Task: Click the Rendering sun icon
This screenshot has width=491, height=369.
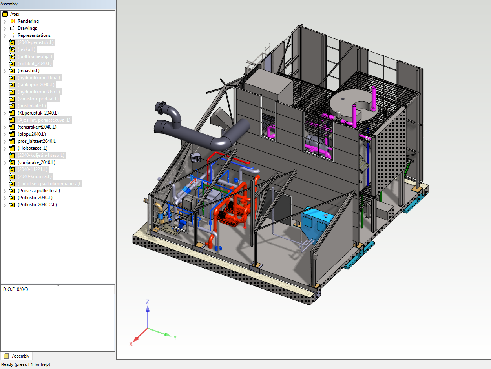Action: click(13, 21)
